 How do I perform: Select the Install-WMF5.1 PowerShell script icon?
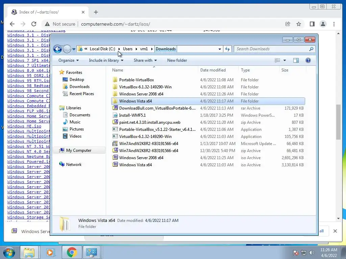[115, 115]
